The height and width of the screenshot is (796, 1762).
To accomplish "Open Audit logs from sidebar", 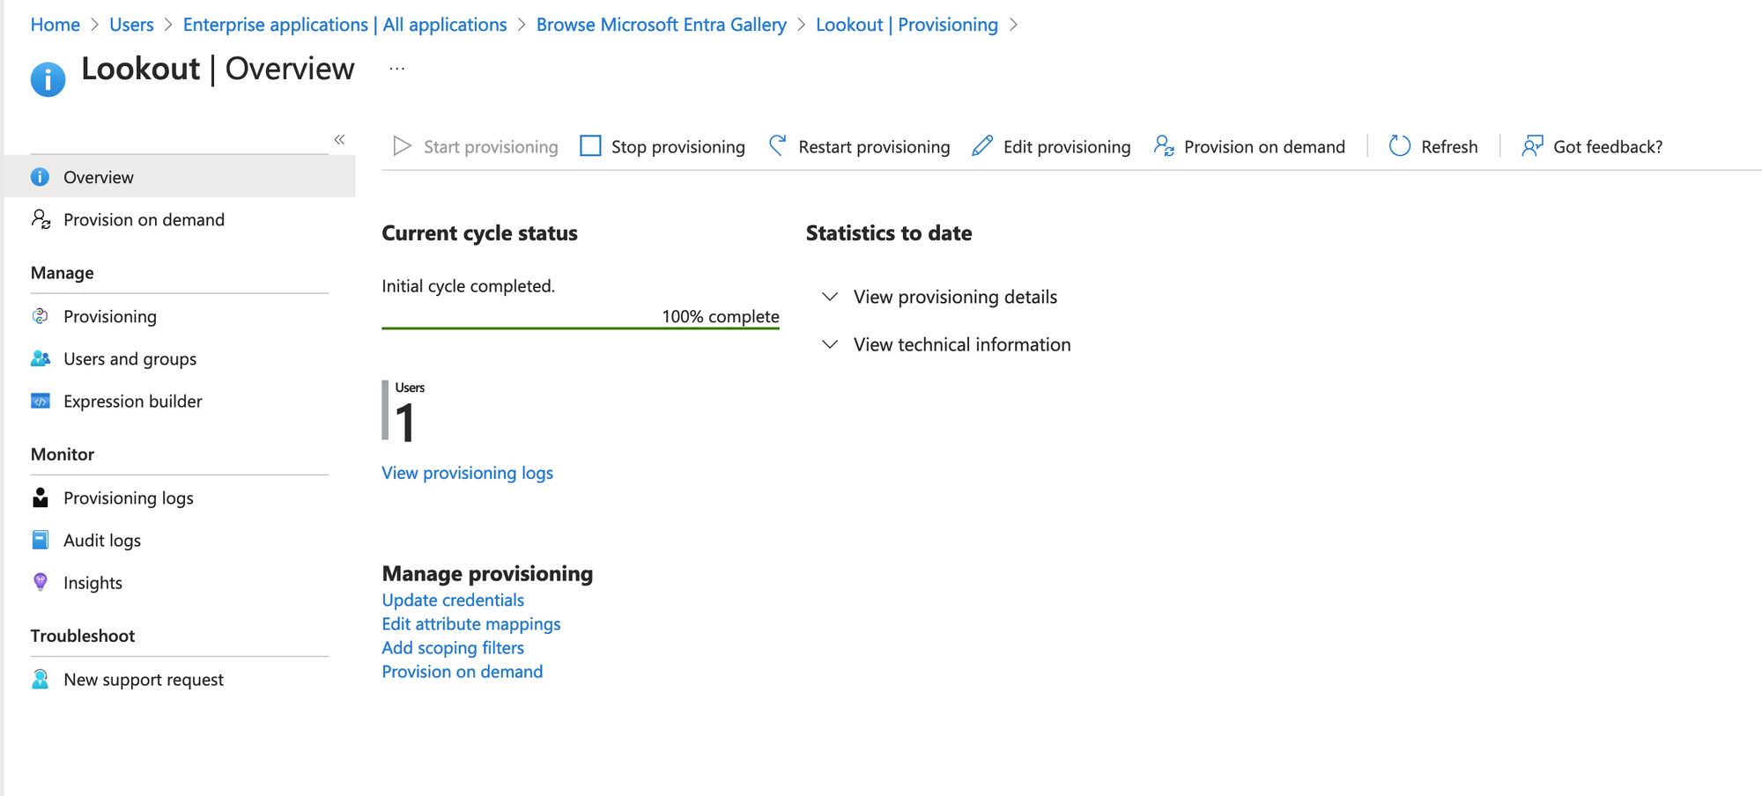I will click(101, 540).
